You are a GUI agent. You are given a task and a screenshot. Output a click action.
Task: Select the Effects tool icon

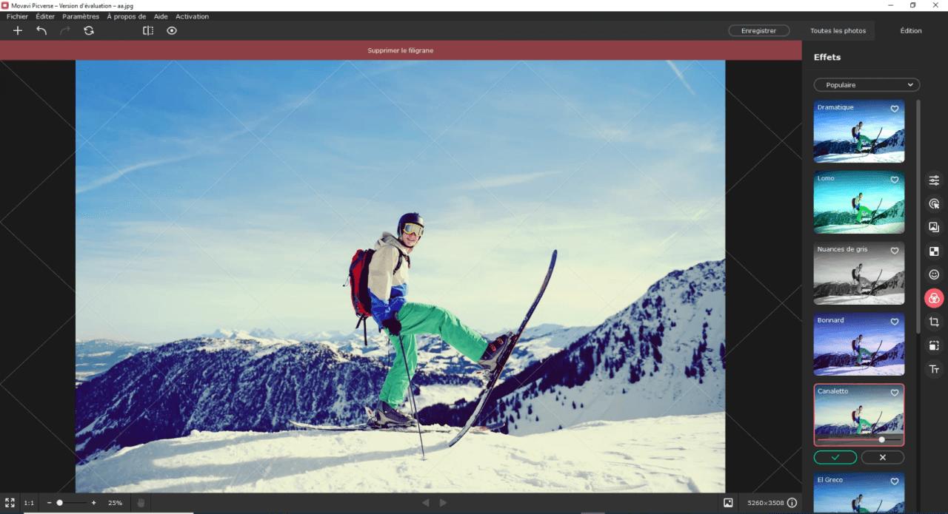(x=934, y=299)
